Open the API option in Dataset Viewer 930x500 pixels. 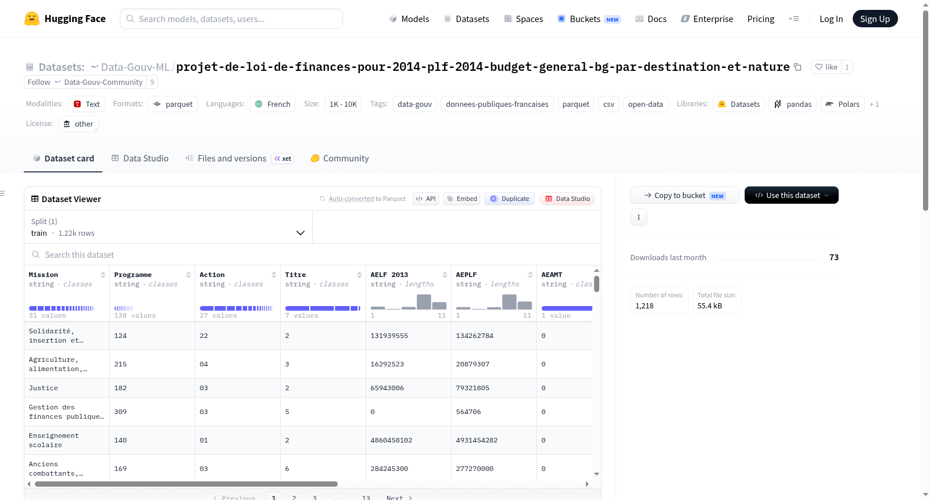pos(425,199)
